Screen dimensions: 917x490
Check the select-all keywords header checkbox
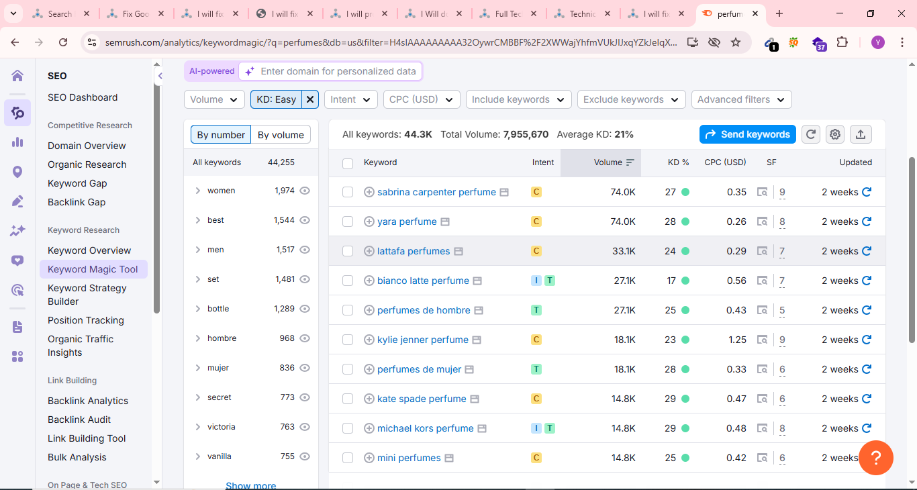click(x=348, y=163)
